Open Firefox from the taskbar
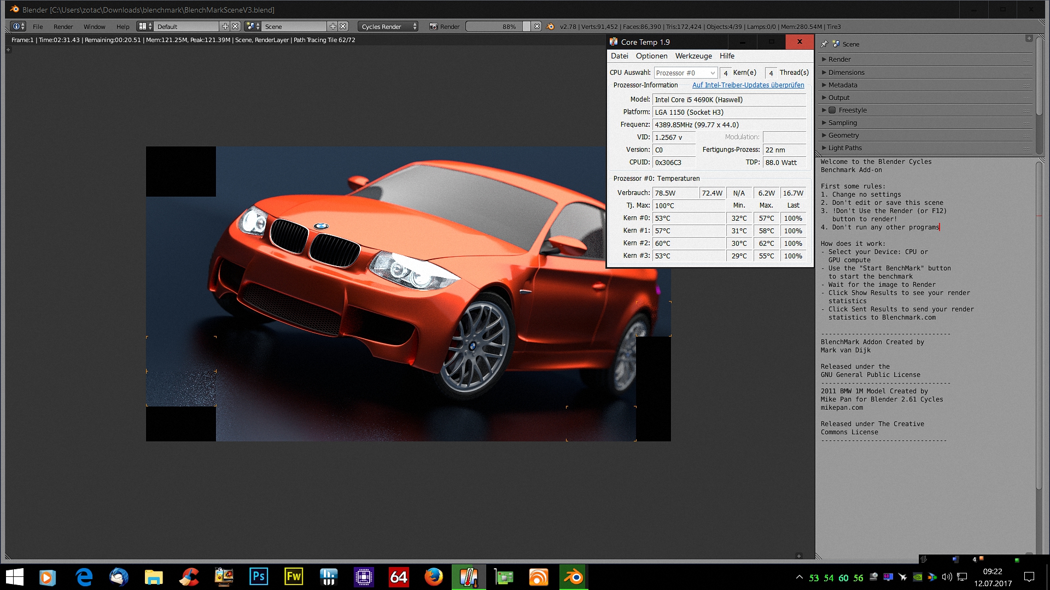 click(434, 577)
